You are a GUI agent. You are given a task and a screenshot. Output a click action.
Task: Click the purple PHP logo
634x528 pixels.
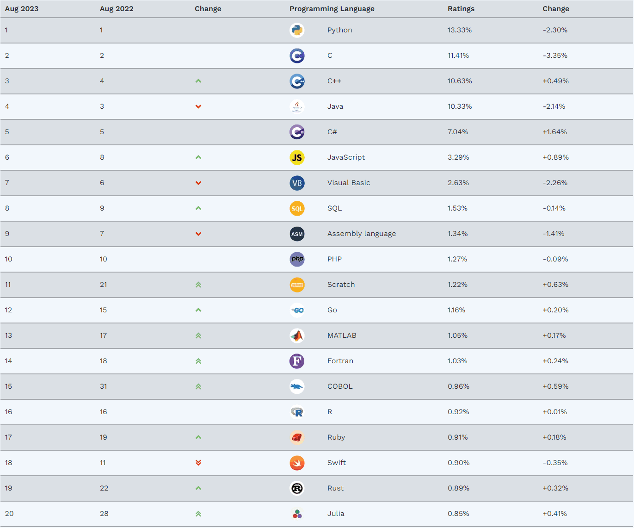coord(297,259)
